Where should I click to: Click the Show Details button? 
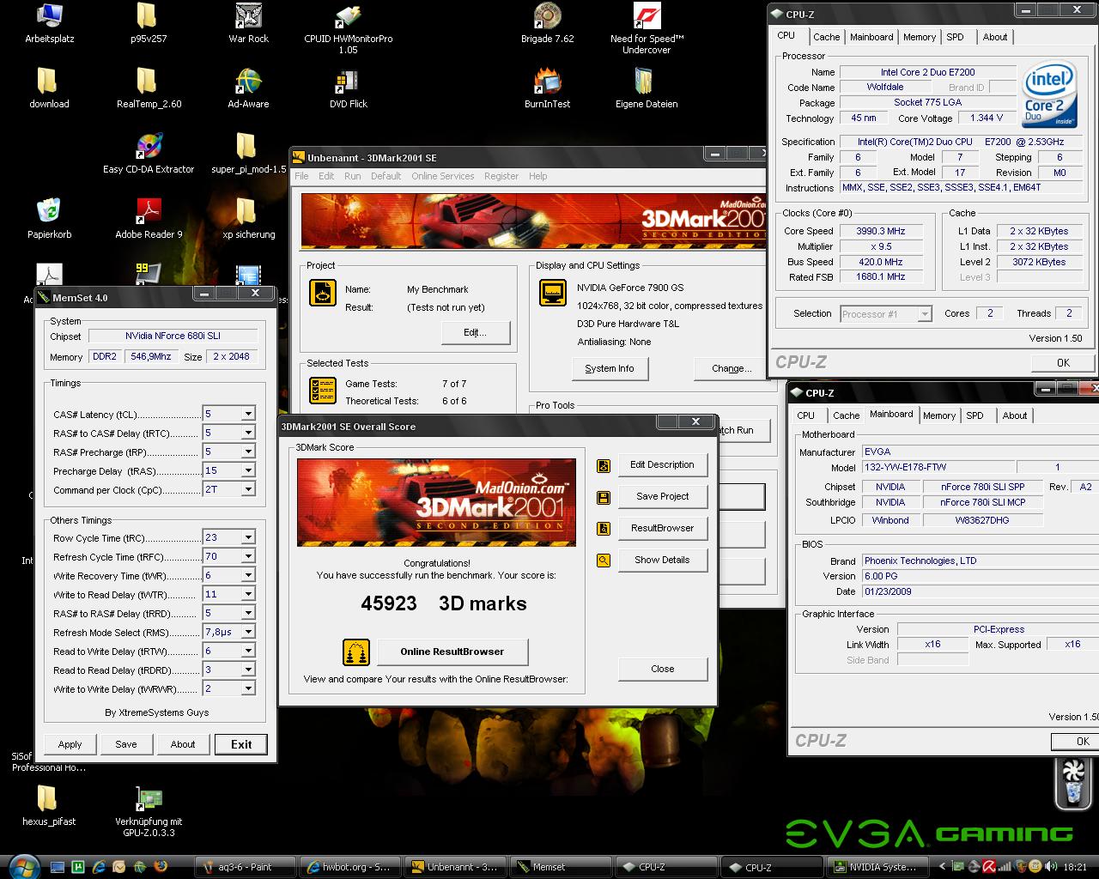click(663, 560)
